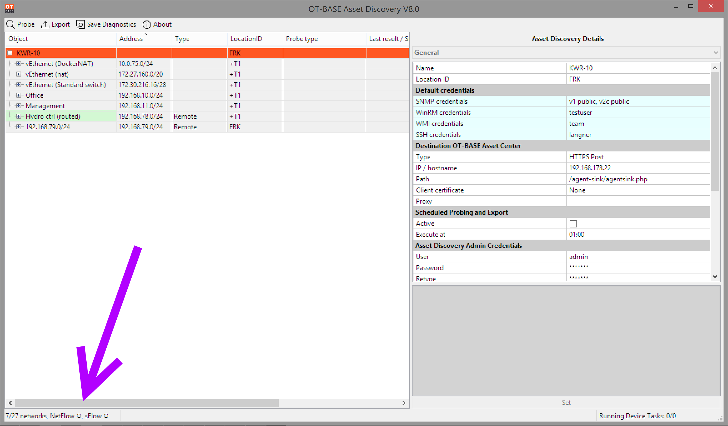Click the Export upload icon
The width and height of the screenshot is (728, 426).
point(45,24)
